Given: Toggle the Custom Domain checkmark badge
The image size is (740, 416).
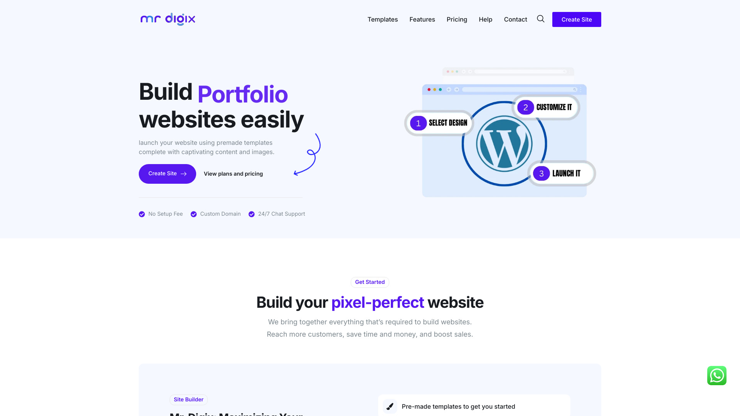Looking at the screenshot, I should pos(193,214).
